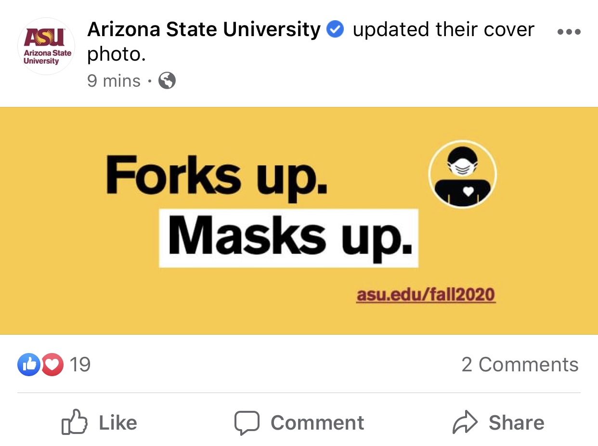Click the blue thumbs-up reaction icon
This screenshot has height=446, width=598.
coord(29,365)
